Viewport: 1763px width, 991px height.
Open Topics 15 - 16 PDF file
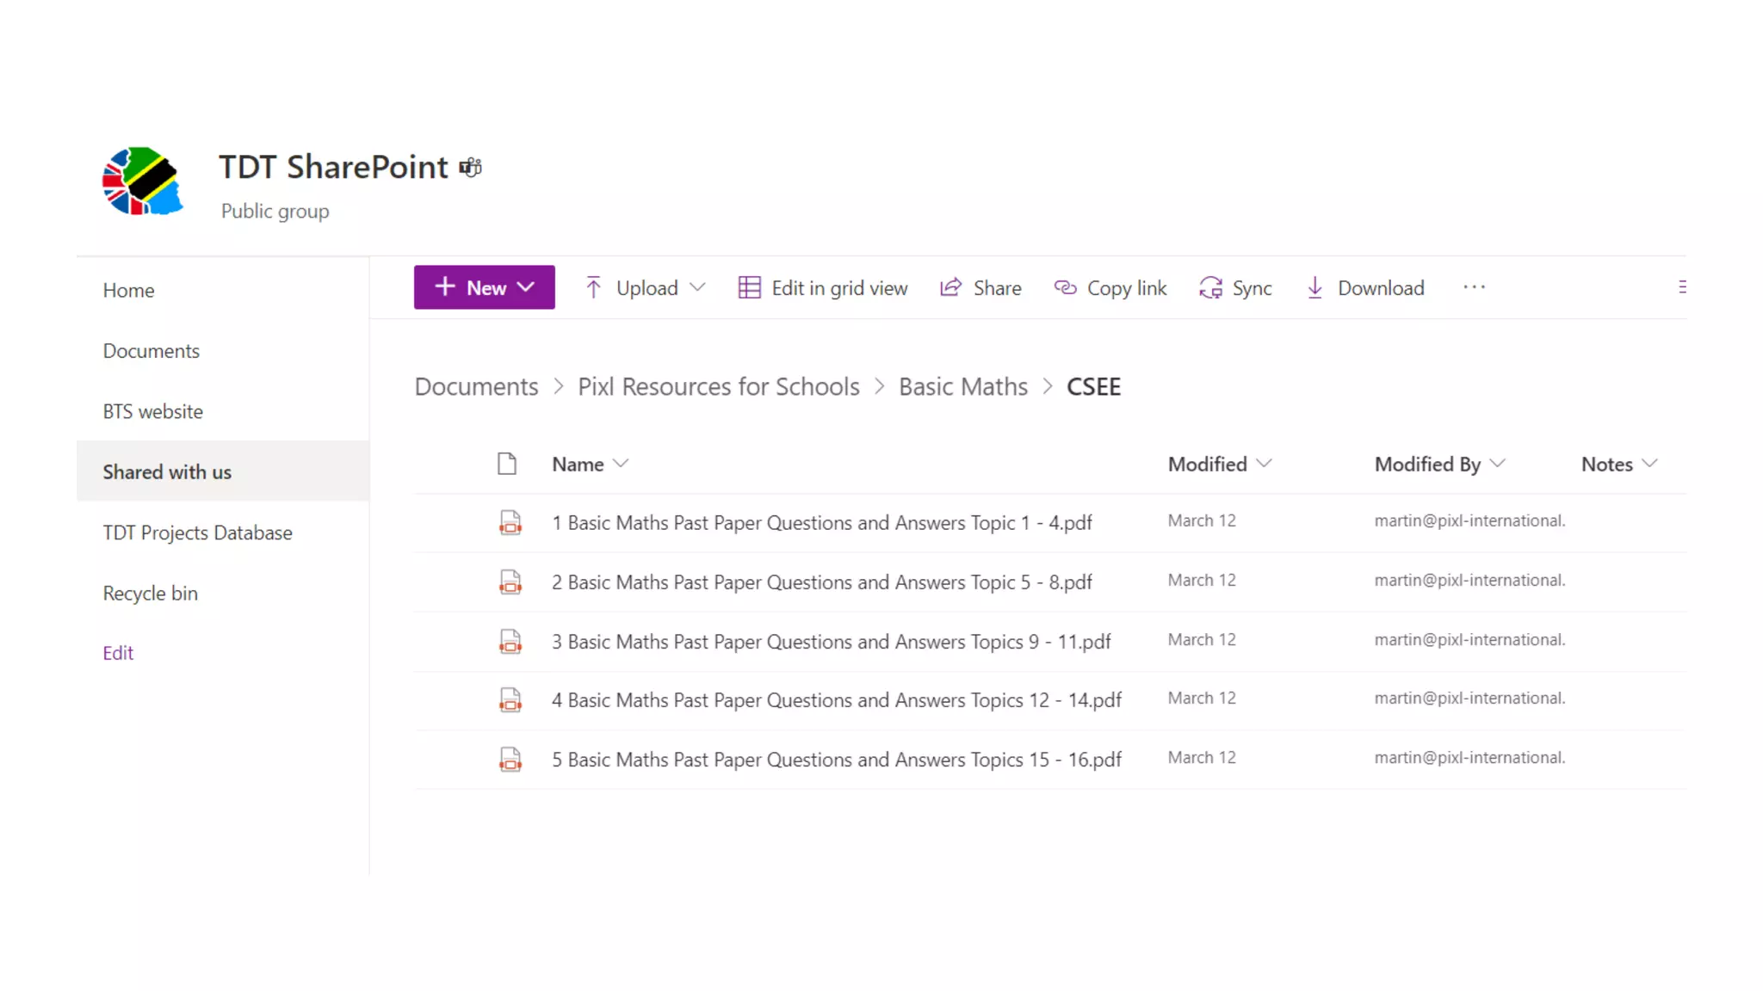[836, 760]
